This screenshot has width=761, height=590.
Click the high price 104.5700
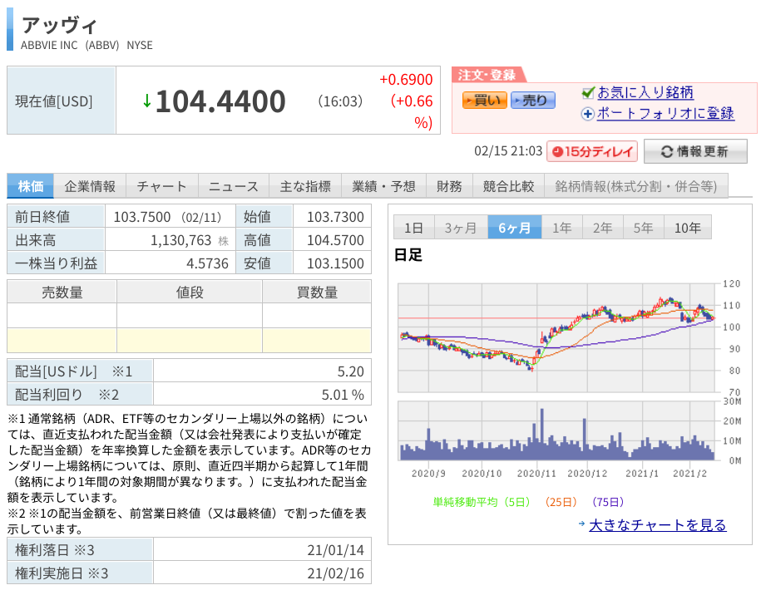(335, 240)
